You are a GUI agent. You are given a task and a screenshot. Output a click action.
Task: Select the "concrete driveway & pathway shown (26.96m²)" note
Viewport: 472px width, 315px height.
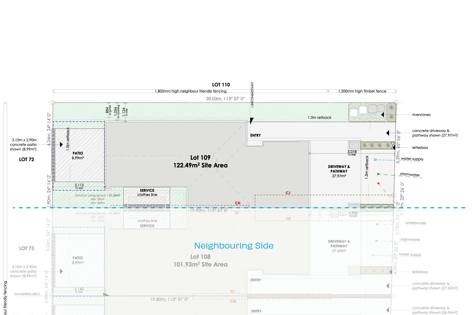pyautogui.click(x=435, y=310)
